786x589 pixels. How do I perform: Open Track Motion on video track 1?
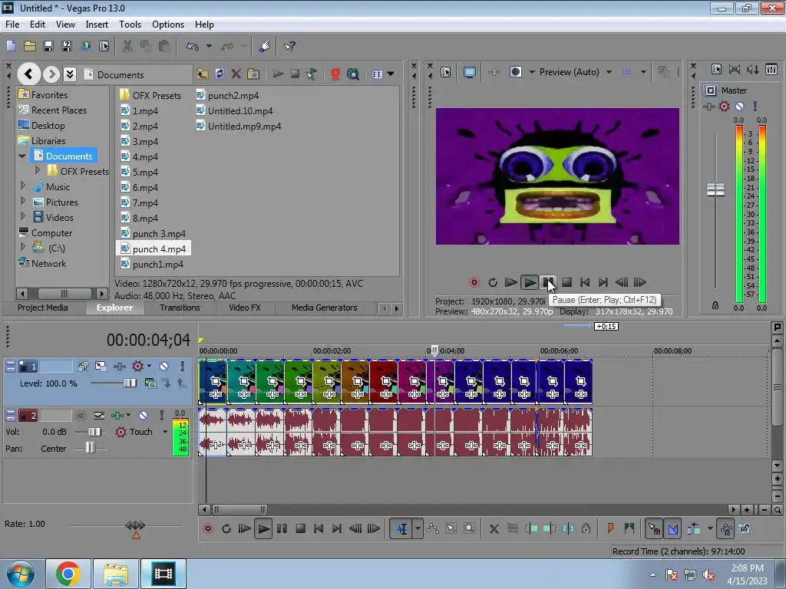pos(101,366)
